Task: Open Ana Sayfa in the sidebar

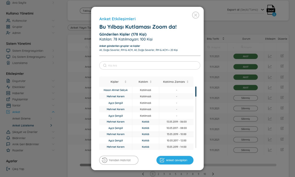Action: [x=19, y=3]
